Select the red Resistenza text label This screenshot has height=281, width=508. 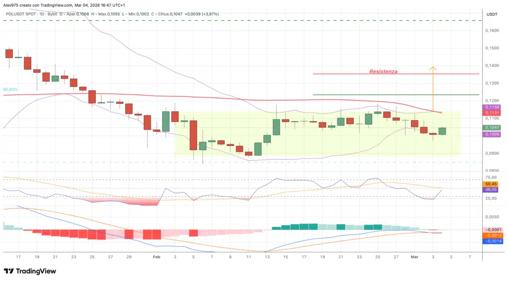[383, 71]
